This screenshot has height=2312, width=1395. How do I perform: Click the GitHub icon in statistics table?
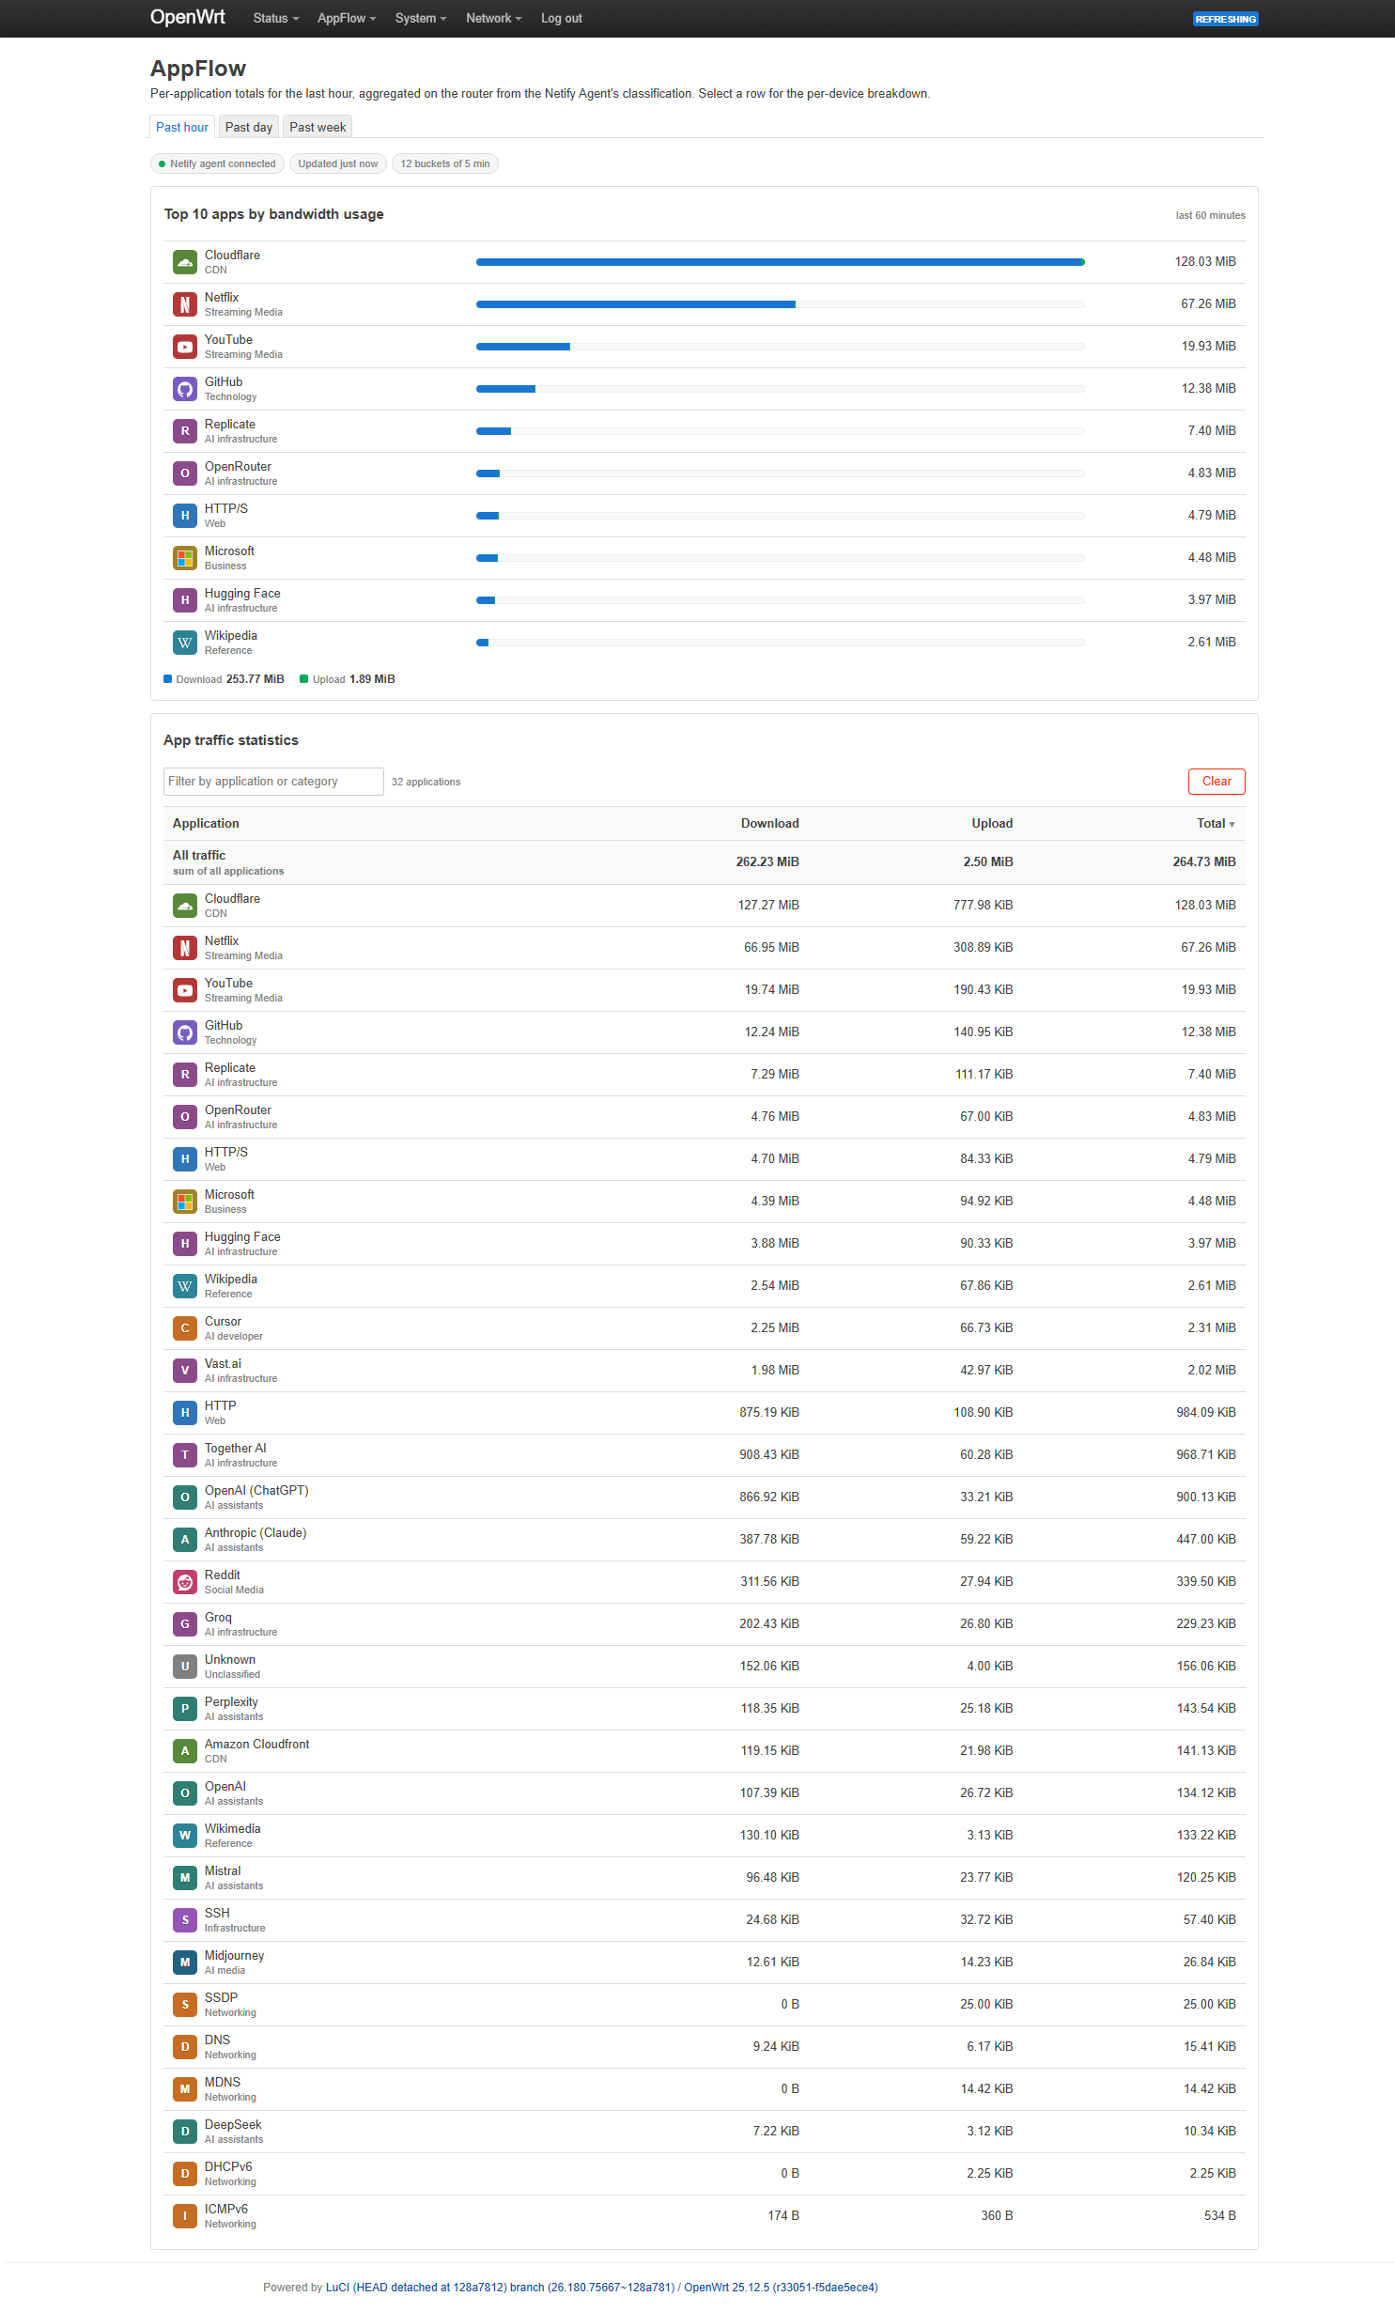[x=185, y=1032]
